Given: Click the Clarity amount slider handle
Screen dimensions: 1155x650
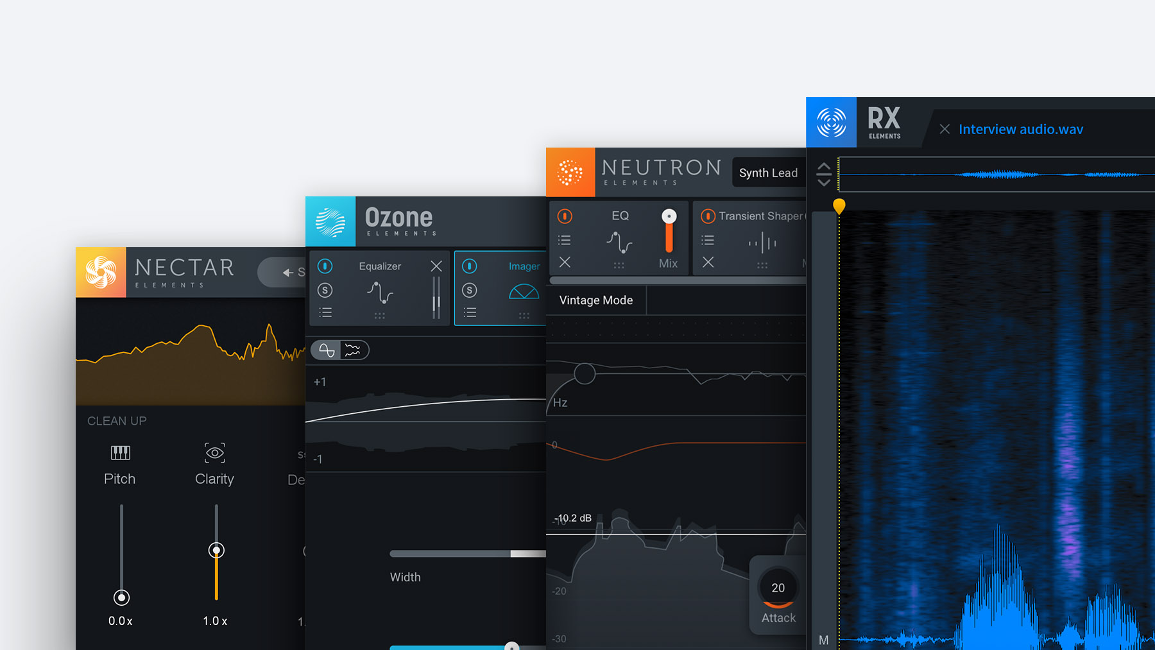Looking at the screenshot, I should point(216,551).
